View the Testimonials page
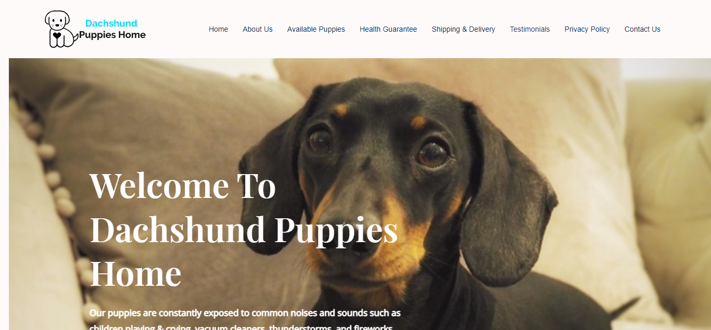The image size is (711, 330). click(530, 29)
